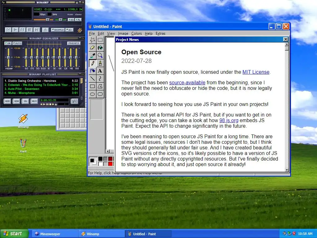Toggle the Repeat button in Winamp

click(x=69, y=30)
